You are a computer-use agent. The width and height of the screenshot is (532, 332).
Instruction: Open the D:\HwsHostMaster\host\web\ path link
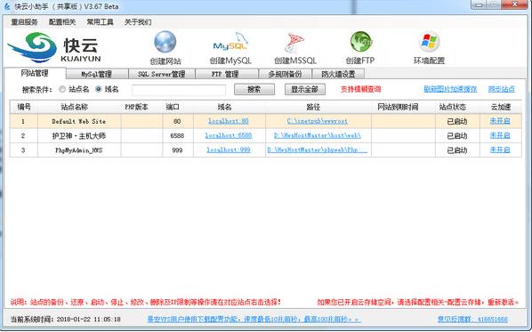click(x=318, y=135)
